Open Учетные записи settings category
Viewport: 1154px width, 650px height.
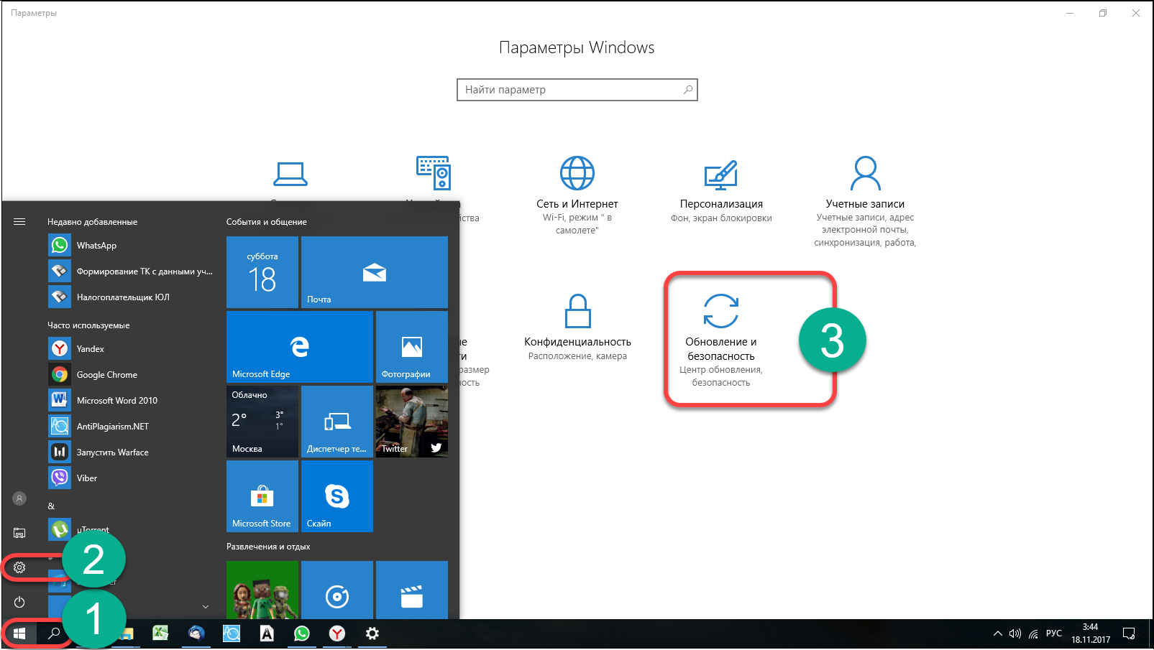pyautogui.click(x=865, y=201)
